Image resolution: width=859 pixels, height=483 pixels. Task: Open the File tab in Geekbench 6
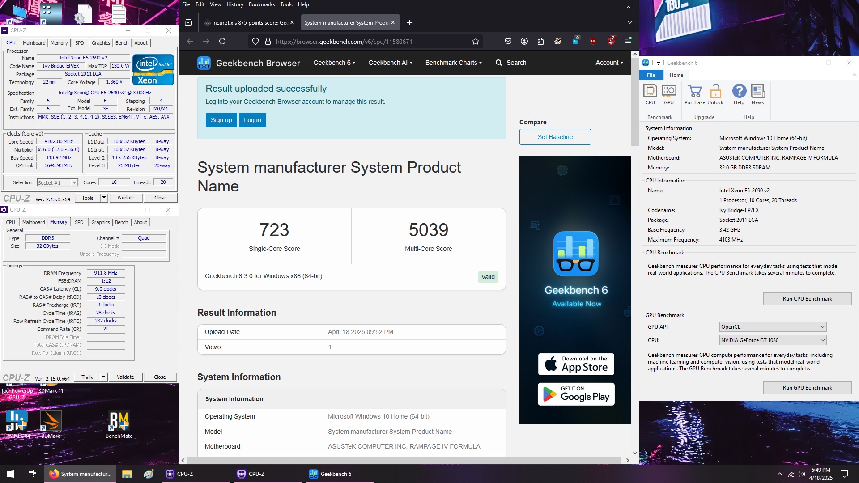pos(651,75)
